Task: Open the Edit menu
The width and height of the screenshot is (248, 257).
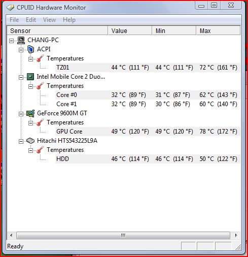Action: coord(31,20)
